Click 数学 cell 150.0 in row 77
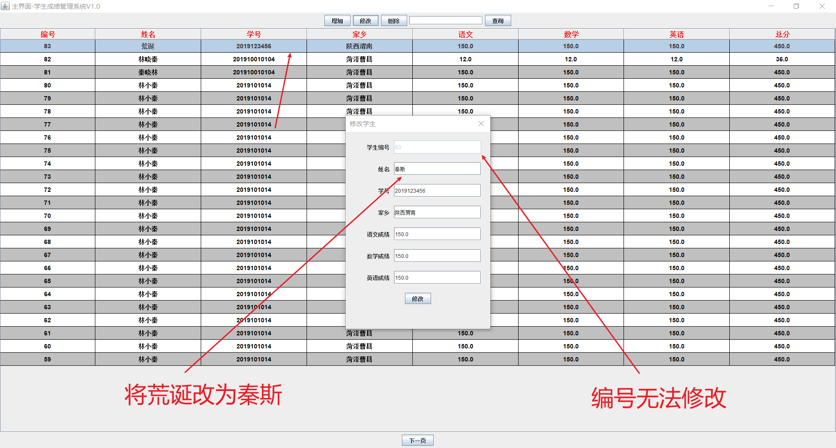This screenshot has width=836, height=448. coord(571,124)
